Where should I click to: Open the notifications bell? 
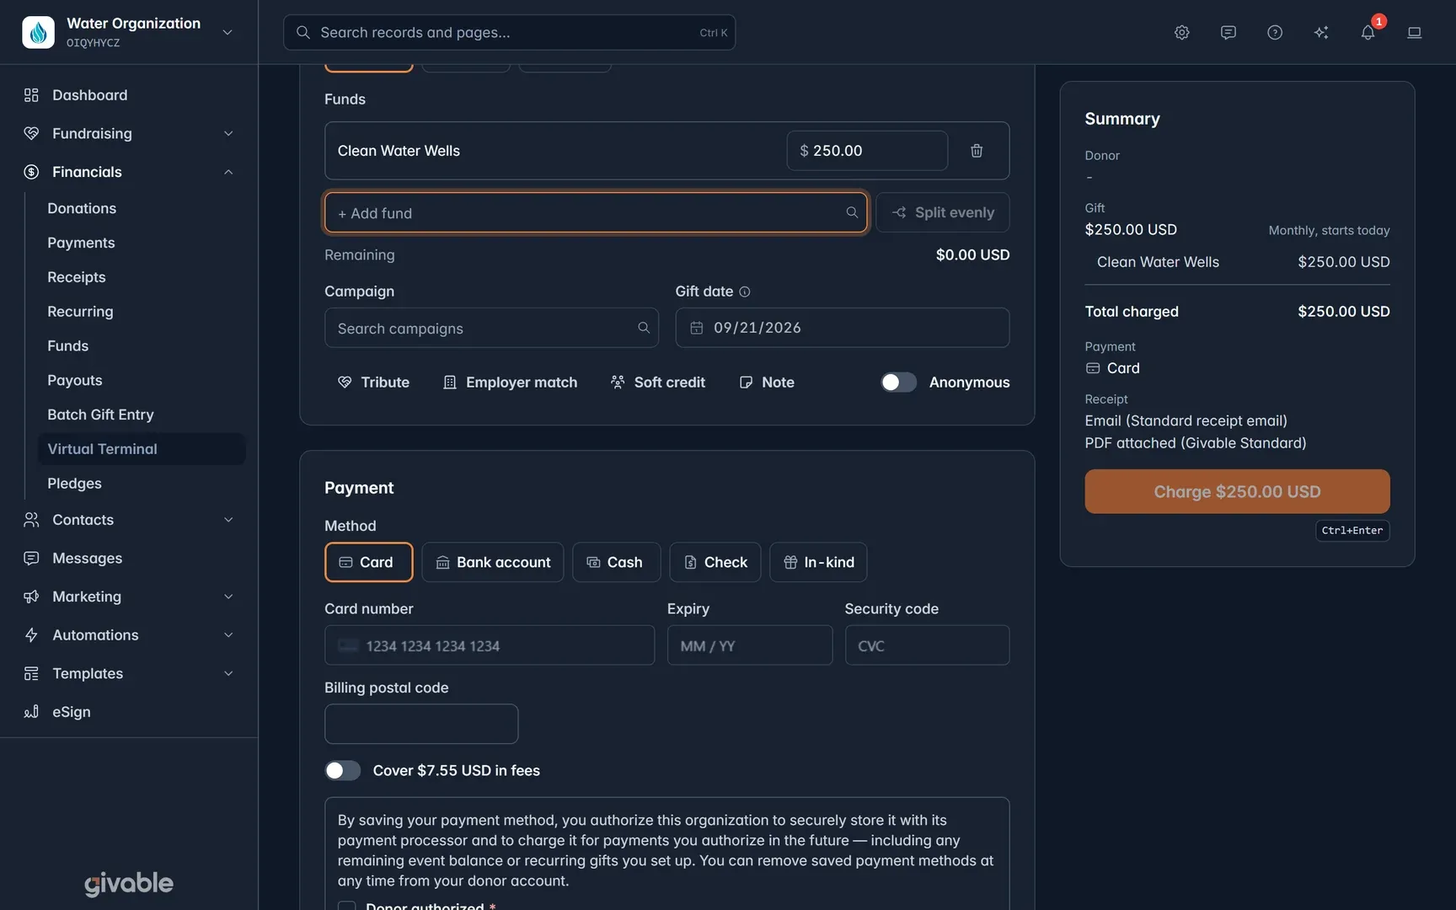click(1368, 32)
